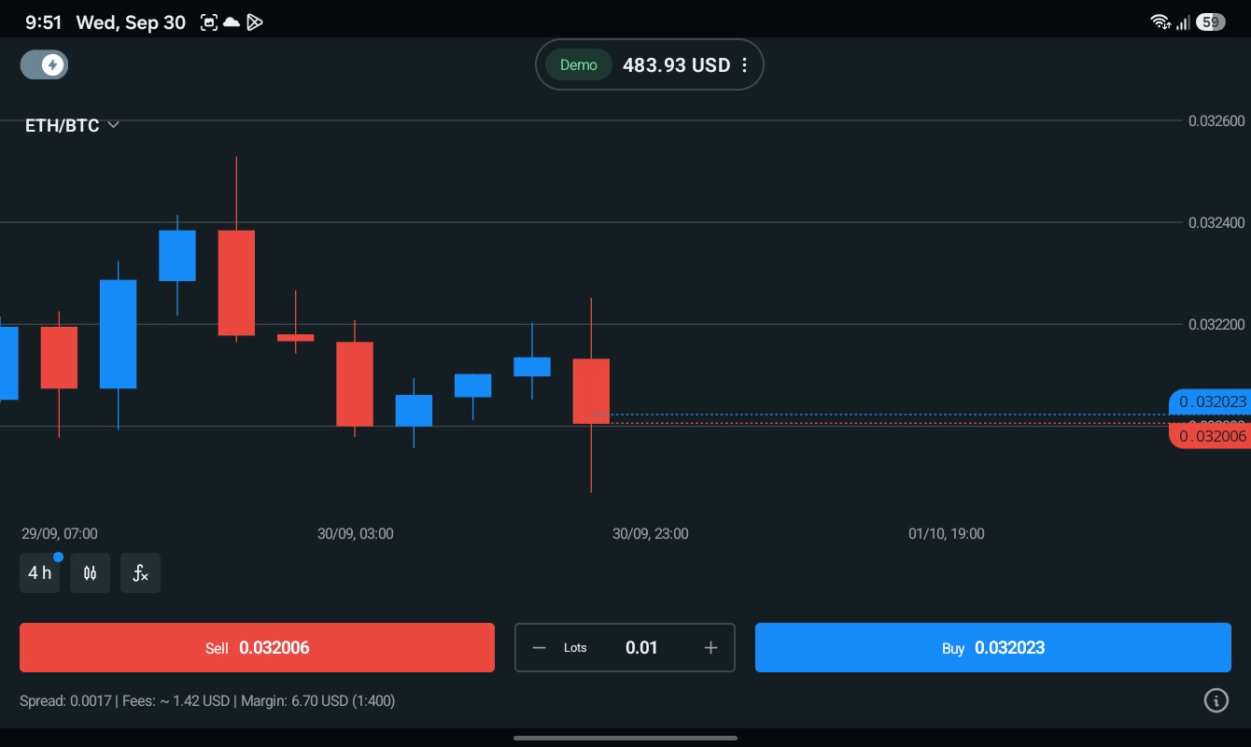Open account options three-dot menu
The height and width of the screenshot is (747, 1251).
pos(744,65)
